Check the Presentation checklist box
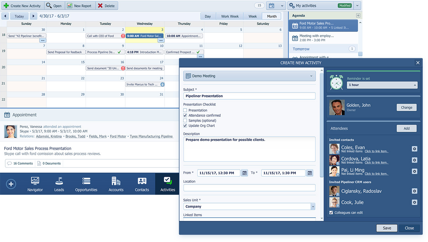 tap(185, 111)
